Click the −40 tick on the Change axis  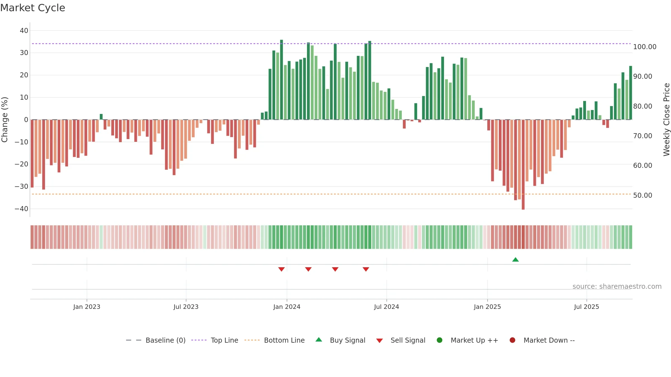click(22, 209)
